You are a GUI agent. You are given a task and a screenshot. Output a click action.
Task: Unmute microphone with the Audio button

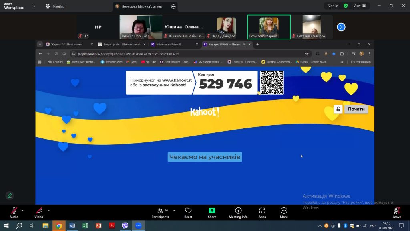pos(14,213)
